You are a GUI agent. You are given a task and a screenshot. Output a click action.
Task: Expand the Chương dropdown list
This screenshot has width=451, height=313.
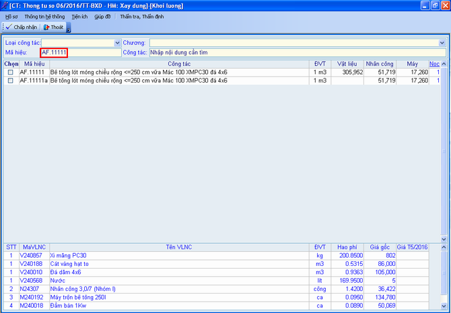[x=442, y=43]
